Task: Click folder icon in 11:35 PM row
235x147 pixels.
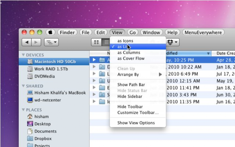Action: [x=102, y=102]
